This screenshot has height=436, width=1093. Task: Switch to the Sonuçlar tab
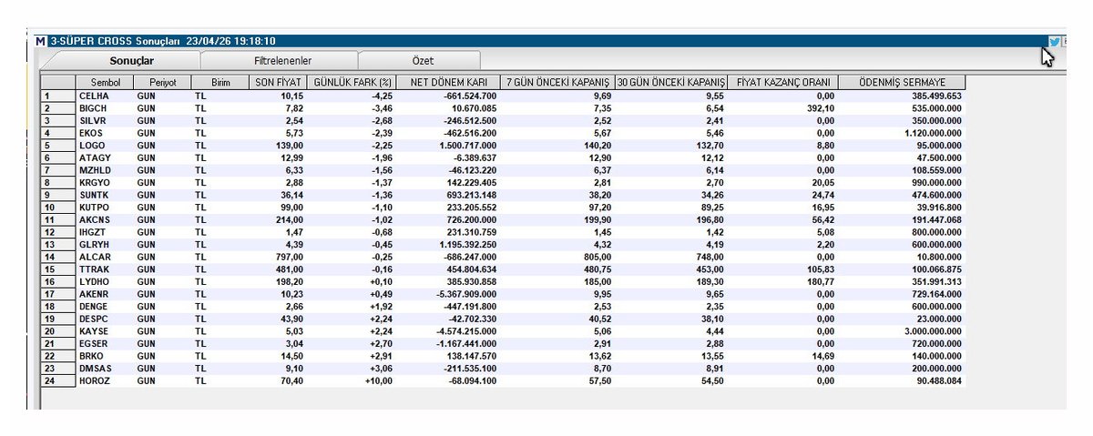coord(132,60)
